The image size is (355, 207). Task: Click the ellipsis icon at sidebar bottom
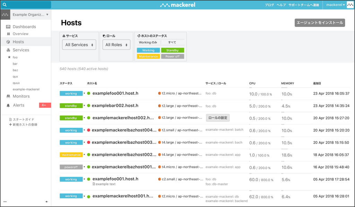coord(5,201)
